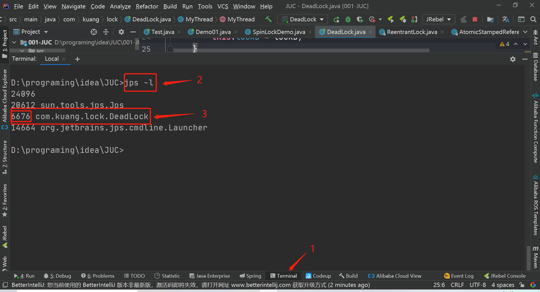Open the 6: Problems tool window

(98, 276)
